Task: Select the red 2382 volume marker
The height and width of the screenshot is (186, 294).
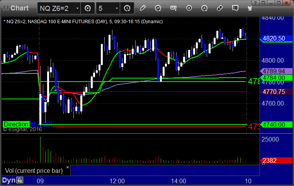Action: 276,160
